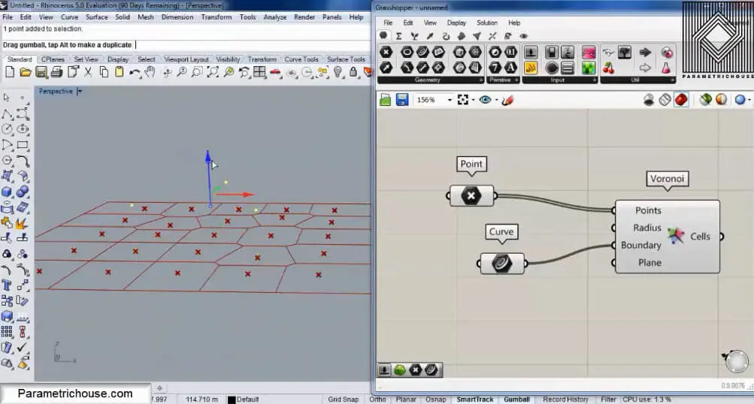
Task: Click the Integer '7' icon in Primitive panel
Action: 495,68
